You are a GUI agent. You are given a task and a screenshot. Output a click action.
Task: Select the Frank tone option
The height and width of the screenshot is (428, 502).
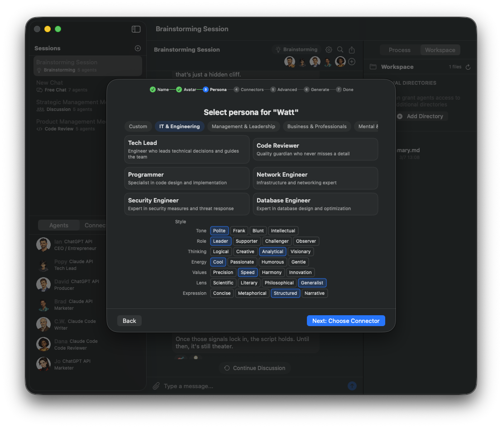(239, 231)
